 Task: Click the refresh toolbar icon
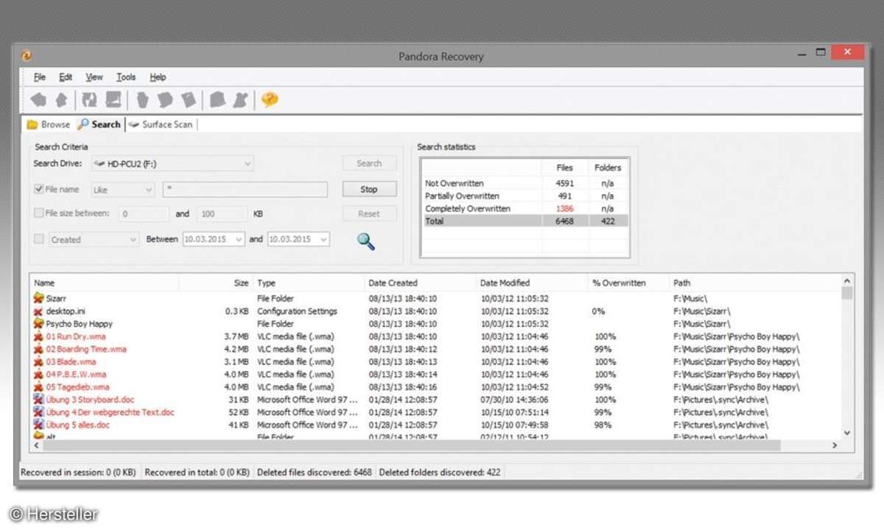click(90, 100)
